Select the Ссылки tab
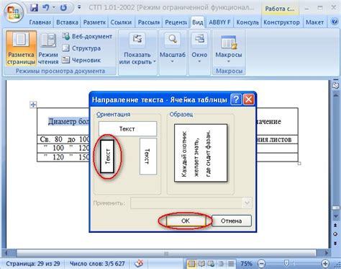 pos(121,22)
